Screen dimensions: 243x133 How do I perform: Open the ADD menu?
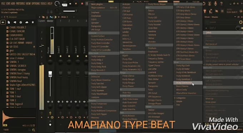click(x=13, y=4)
